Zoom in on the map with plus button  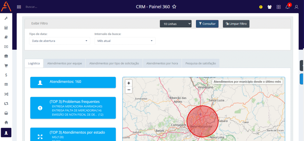point(129,83)
